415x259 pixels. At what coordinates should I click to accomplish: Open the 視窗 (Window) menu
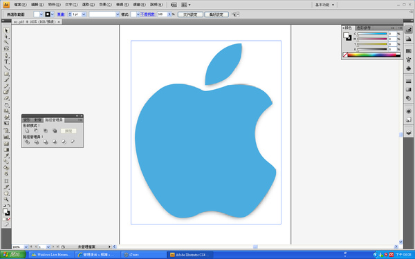[x=139, y=5]
